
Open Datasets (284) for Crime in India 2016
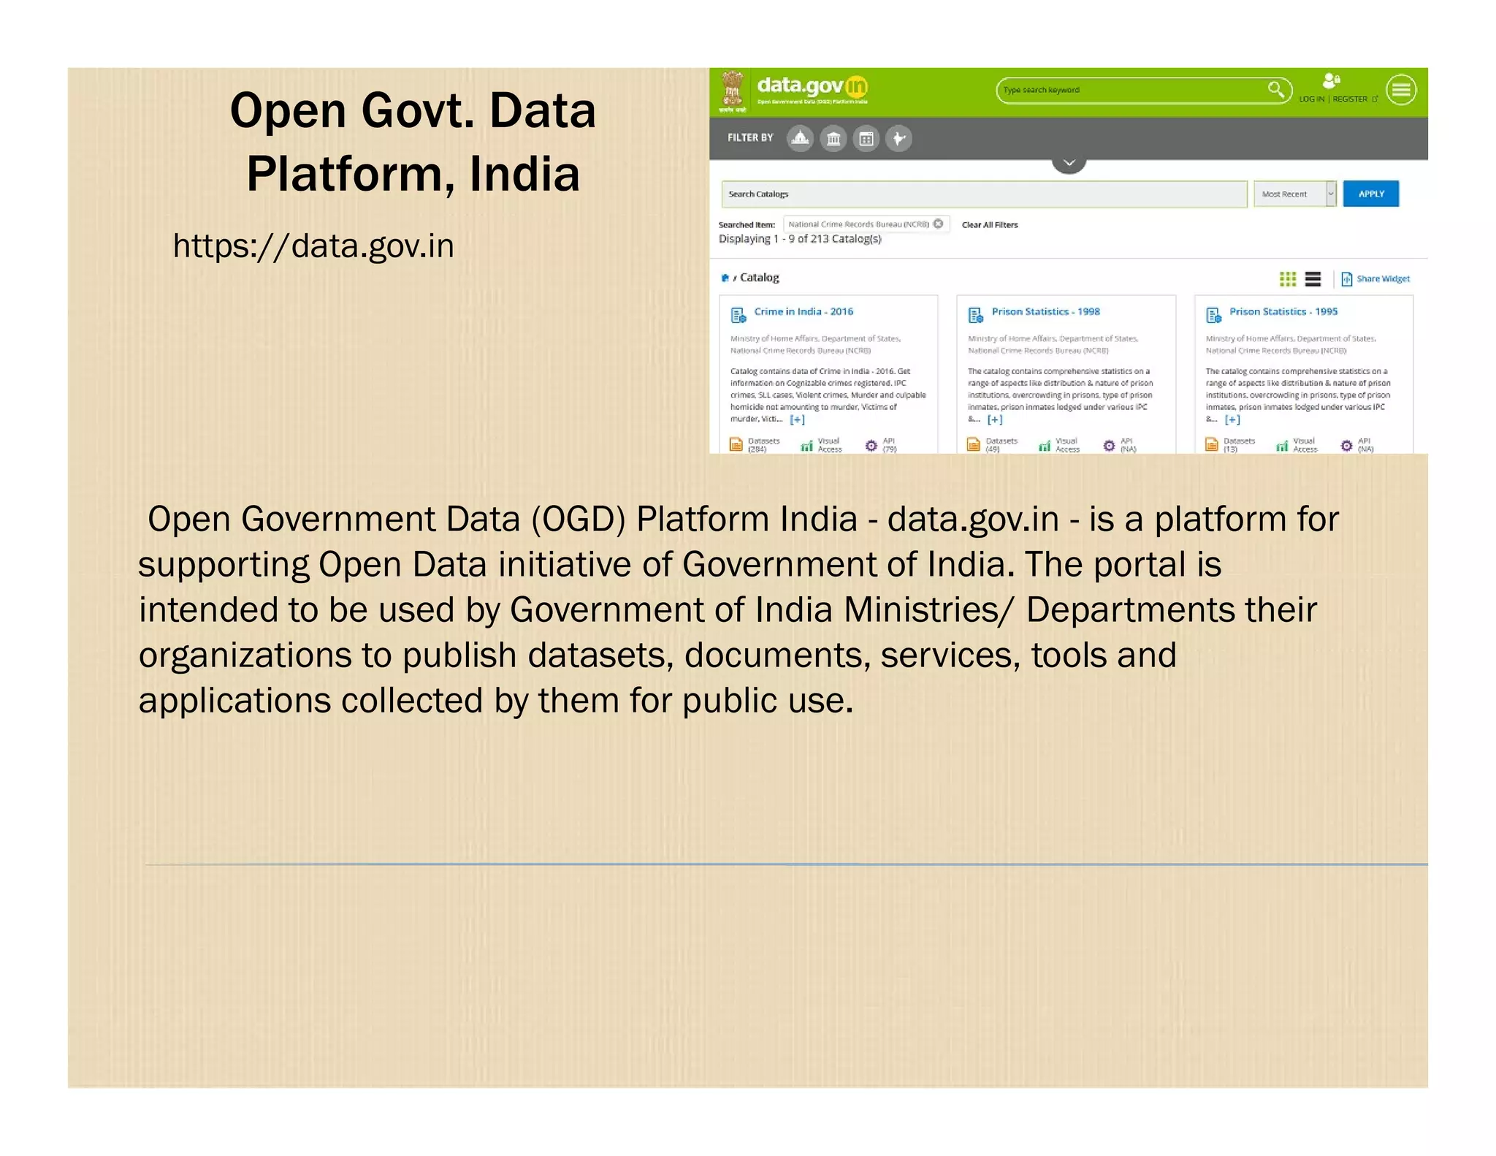[x=755, y=445]
